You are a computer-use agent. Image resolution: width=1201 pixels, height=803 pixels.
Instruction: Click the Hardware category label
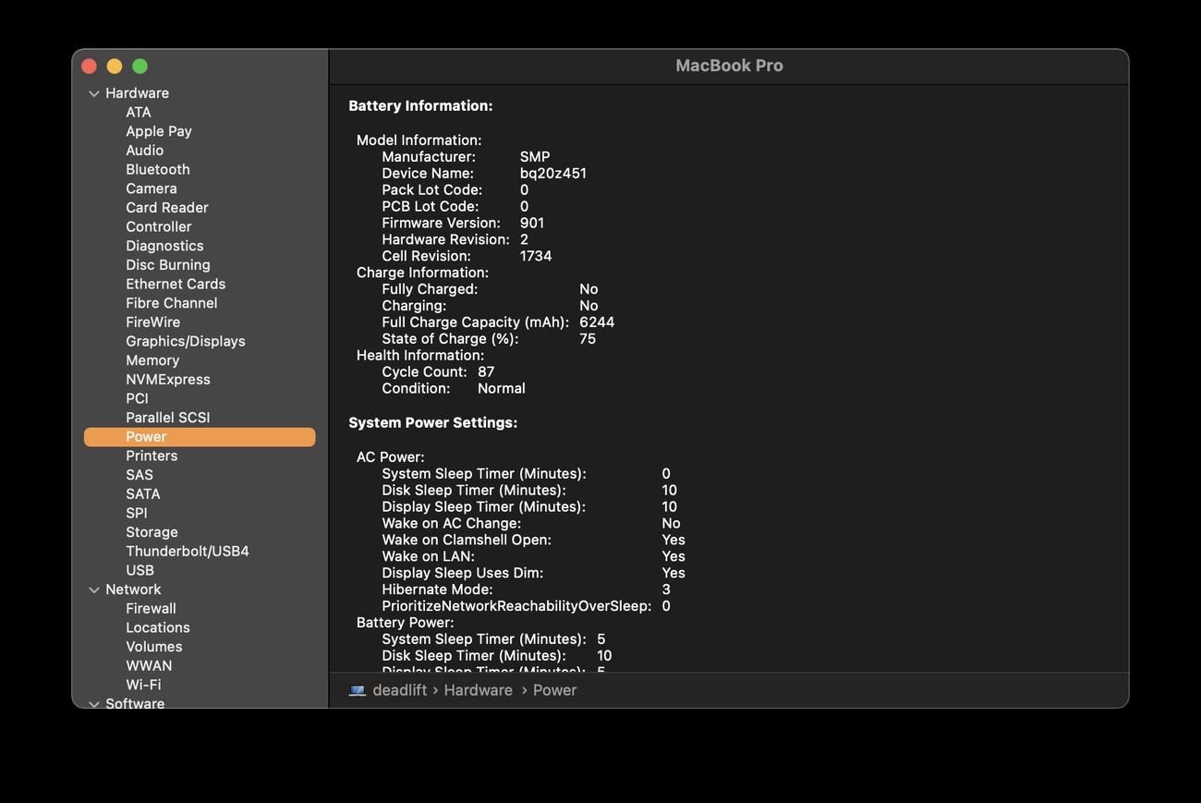pyautogui.click(x=137, y=93)
